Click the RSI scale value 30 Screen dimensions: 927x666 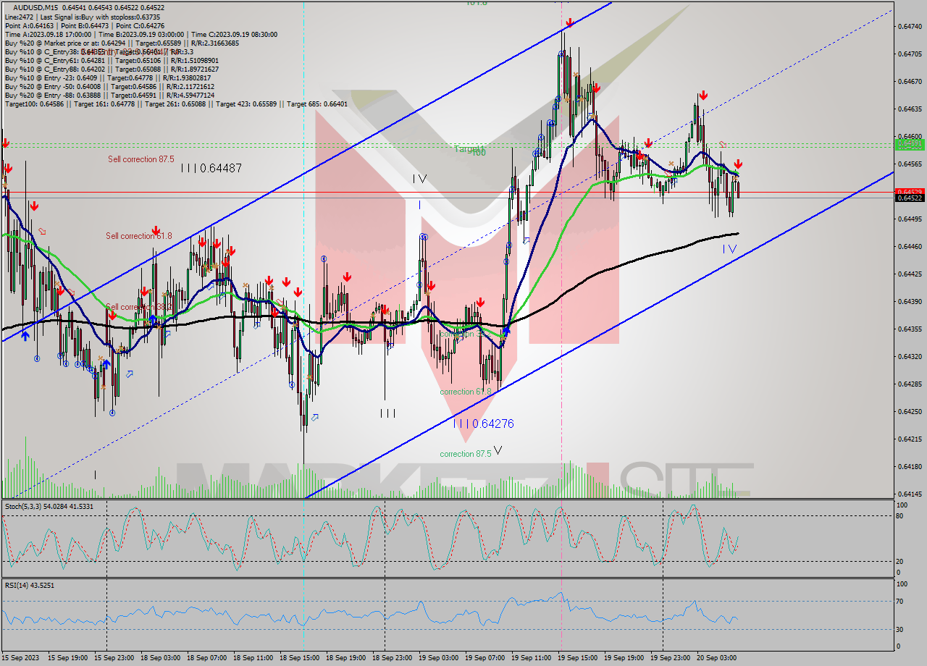coord(900,629)
